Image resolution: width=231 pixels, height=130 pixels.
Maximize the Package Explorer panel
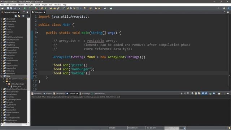point(27,12)
